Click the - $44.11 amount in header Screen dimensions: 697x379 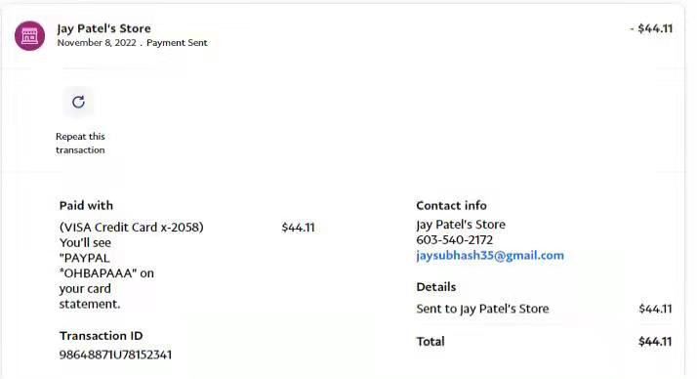coord(651,28)
